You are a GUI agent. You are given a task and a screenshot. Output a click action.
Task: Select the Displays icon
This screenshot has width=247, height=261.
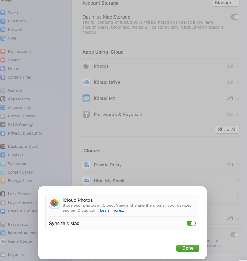pyautogui.click(x=3, y=155)
